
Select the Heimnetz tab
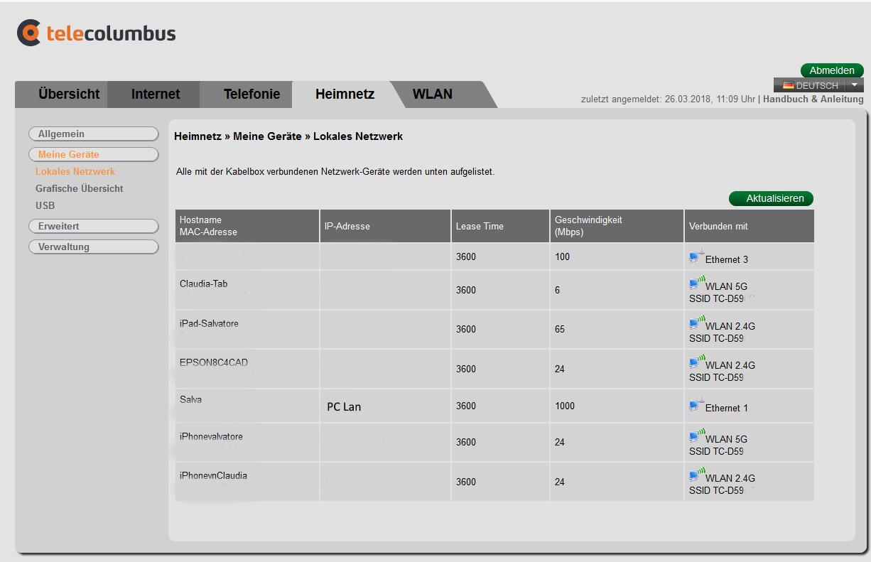click(345, 94)
